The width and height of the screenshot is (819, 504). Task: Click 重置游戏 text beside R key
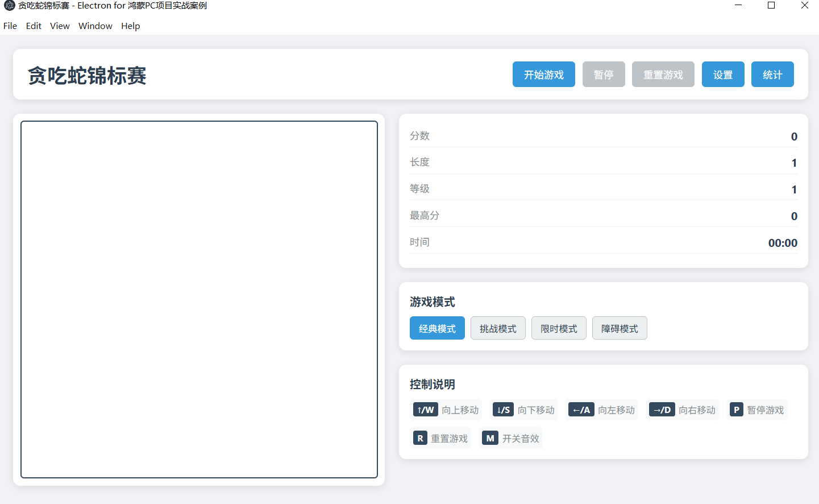449,439
